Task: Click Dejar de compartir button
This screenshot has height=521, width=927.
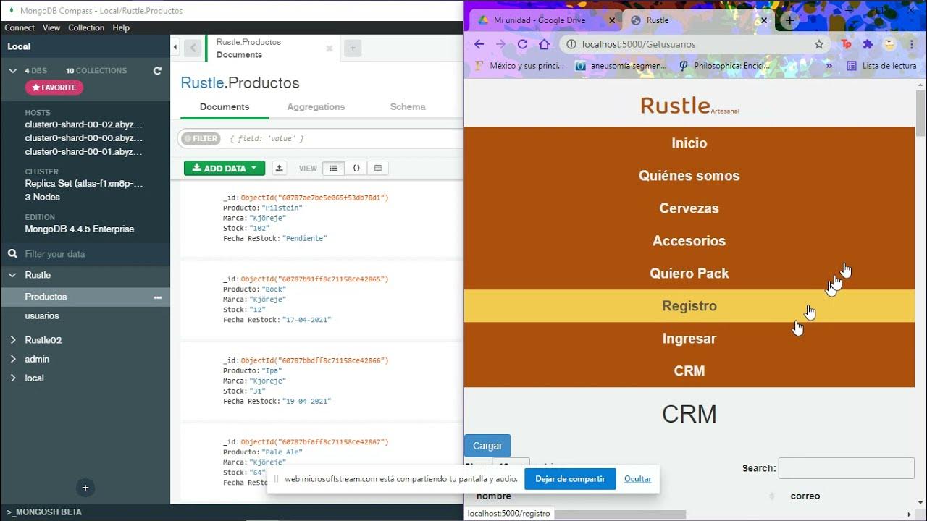Action: (570, 479)
